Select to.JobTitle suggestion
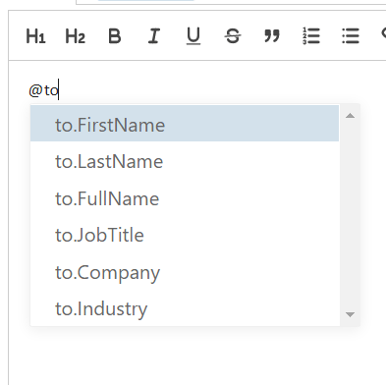The height and width of the screenshot is (385, 386). (x=185, y=236)
